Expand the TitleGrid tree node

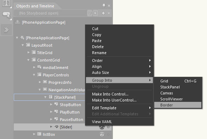coord(28,53)
